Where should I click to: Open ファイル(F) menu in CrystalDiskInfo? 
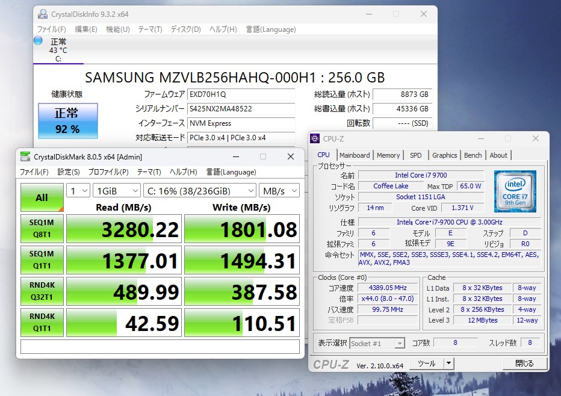[52, 29]
